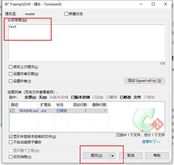Click the 取消 button
174x165 pixels.
[131, 156]
